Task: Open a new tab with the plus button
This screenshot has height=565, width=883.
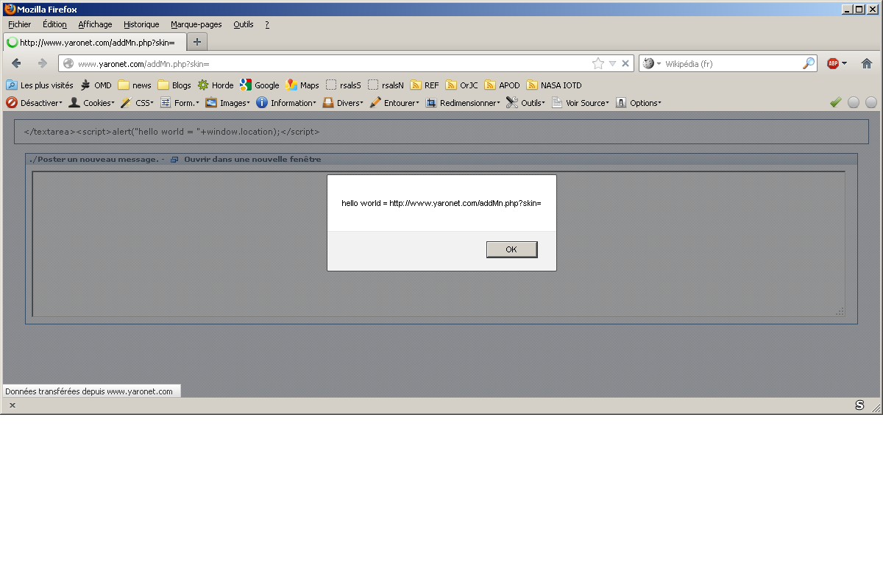Action: pos(197,41)
